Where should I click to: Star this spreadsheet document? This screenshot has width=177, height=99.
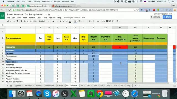point(46,15)
